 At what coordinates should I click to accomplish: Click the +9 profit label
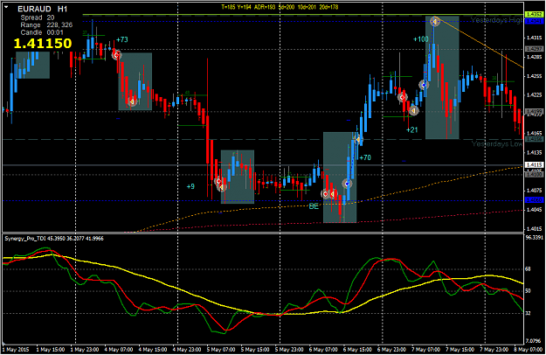(x=190, y=187)
